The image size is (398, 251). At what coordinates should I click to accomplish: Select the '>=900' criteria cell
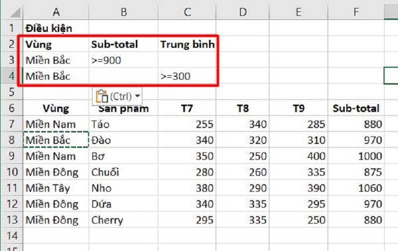123,60
